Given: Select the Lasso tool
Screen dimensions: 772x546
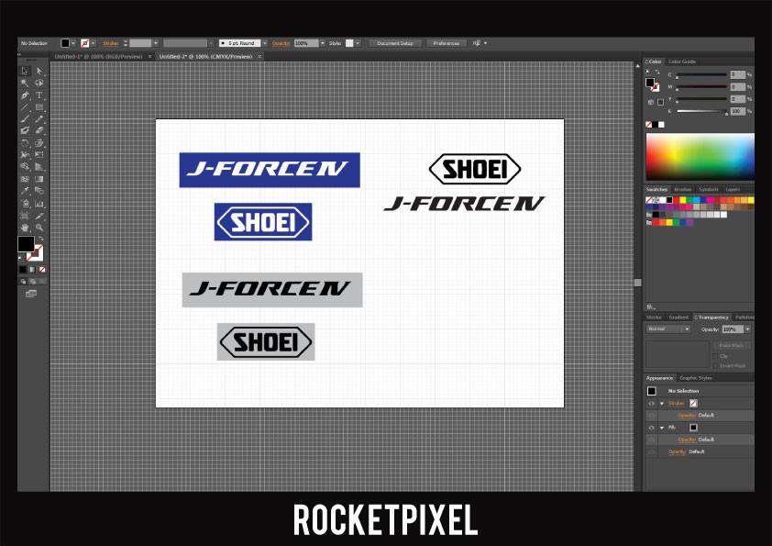Looking at the screenshot, I should (x=39, y=84).
